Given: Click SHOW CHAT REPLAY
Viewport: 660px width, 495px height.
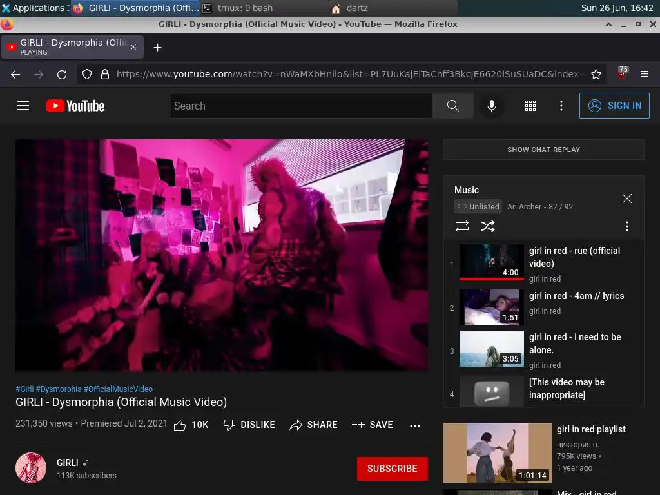Looking at the screenshot, I should [544, 150].
